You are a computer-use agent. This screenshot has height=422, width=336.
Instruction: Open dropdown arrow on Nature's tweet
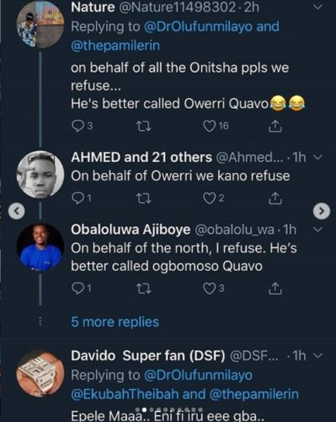317,7
